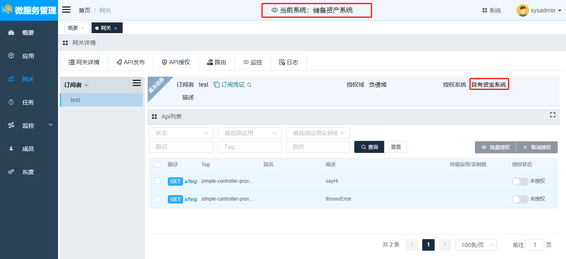Go to 任务 in the sidebar

pyautogui.click(x=28, y=102)
